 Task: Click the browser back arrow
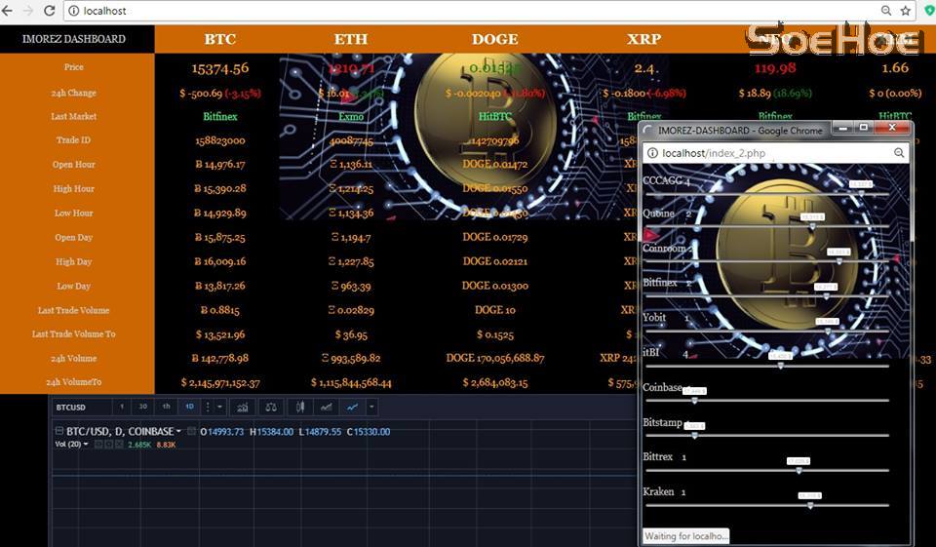point(9,11)
